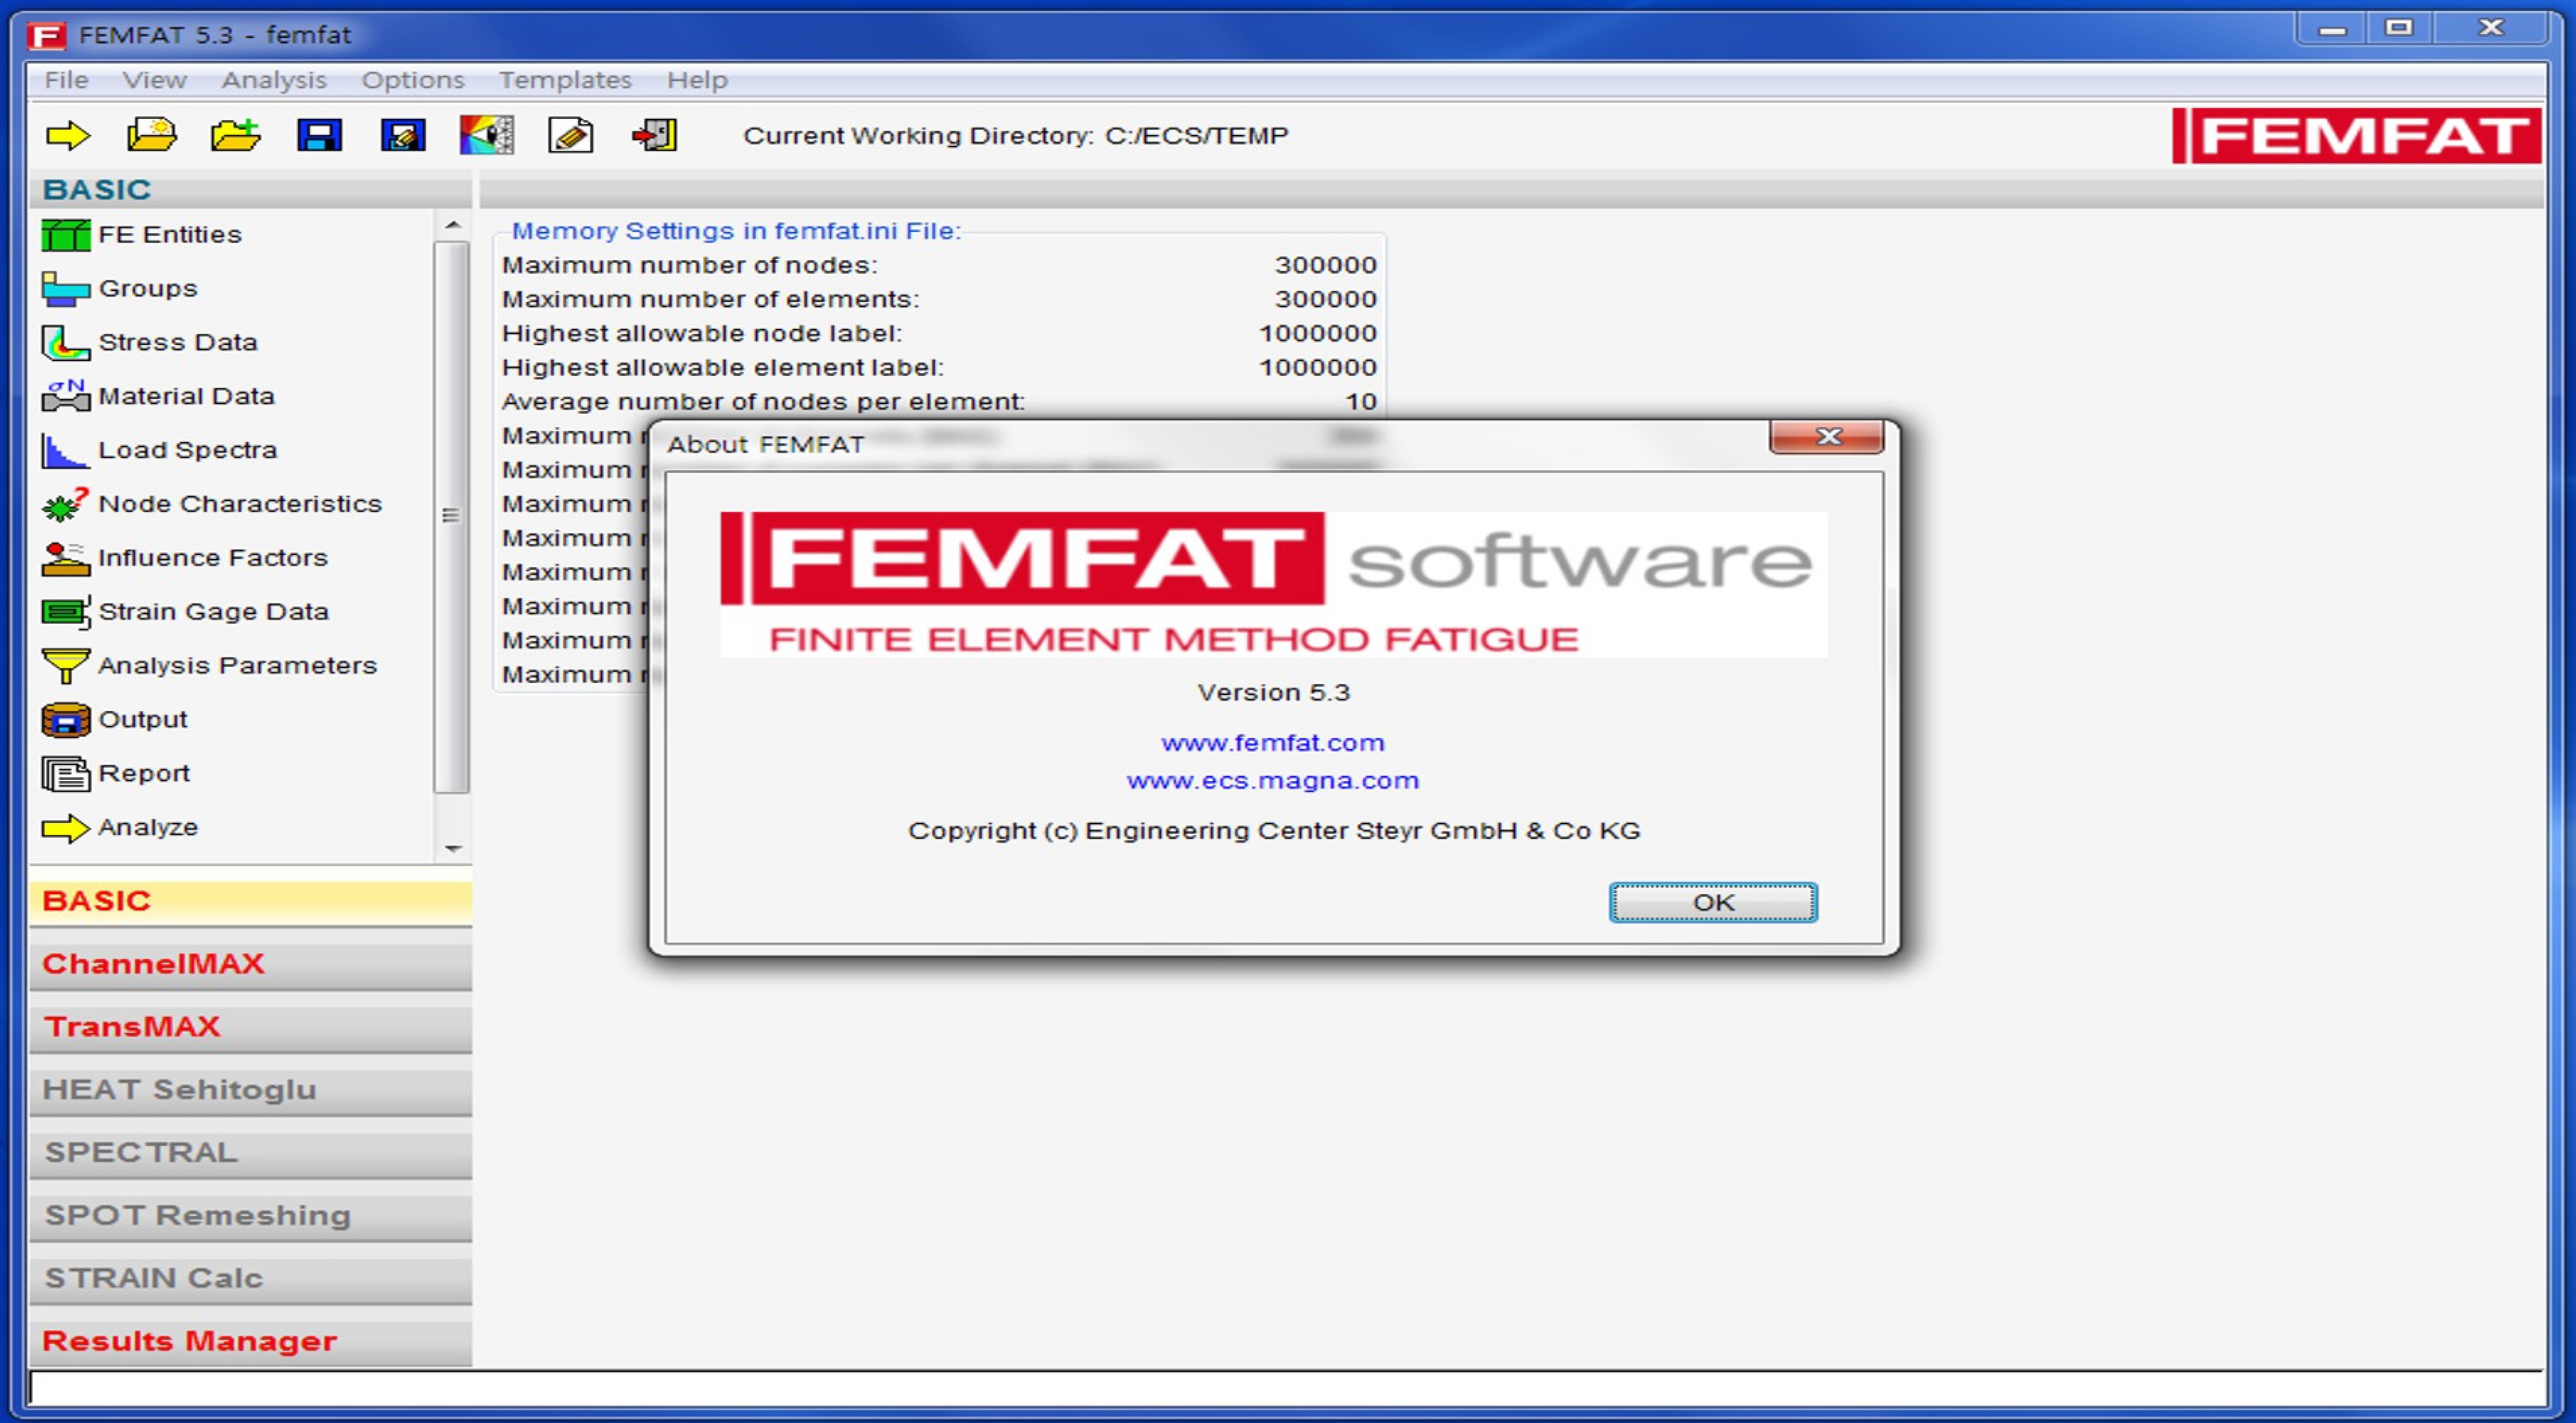This screenshot has width=2576, height=1423.
Task: Open the Templates menu
Action: pos(565,80)
